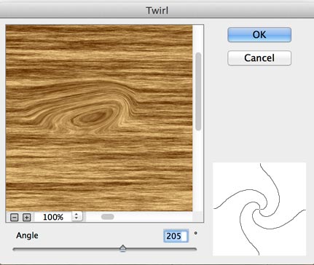
Task: Click the twirl shape diagram preview
Action: [x=259, y=209]
